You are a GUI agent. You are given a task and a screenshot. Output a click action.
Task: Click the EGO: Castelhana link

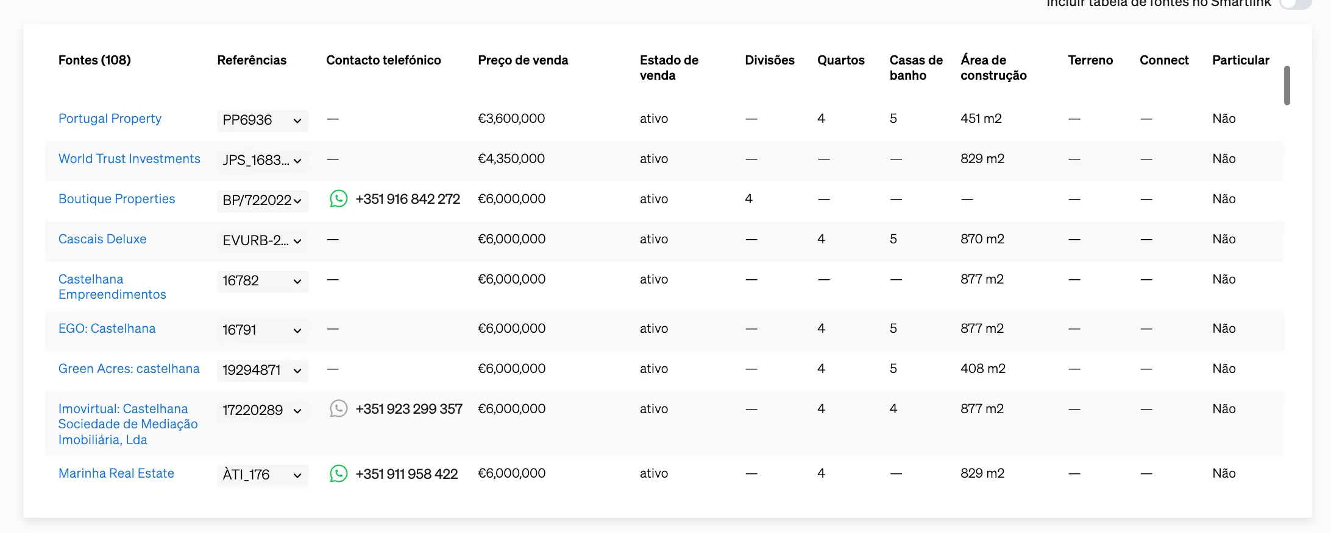point(107,329)
